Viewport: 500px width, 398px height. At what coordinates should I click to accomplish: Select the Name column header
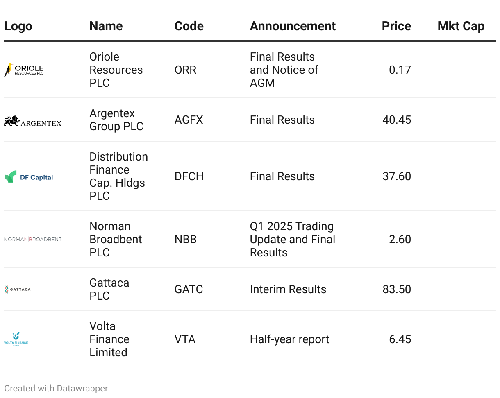coord(106,26)
